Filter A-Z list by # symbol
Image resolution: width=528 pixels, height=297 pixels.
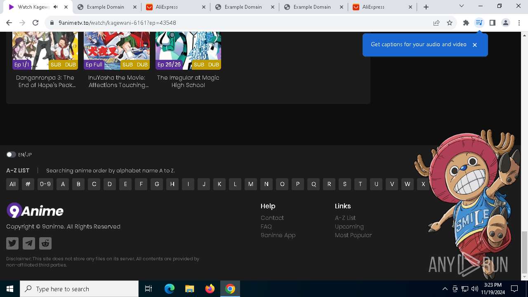(28, 184)
